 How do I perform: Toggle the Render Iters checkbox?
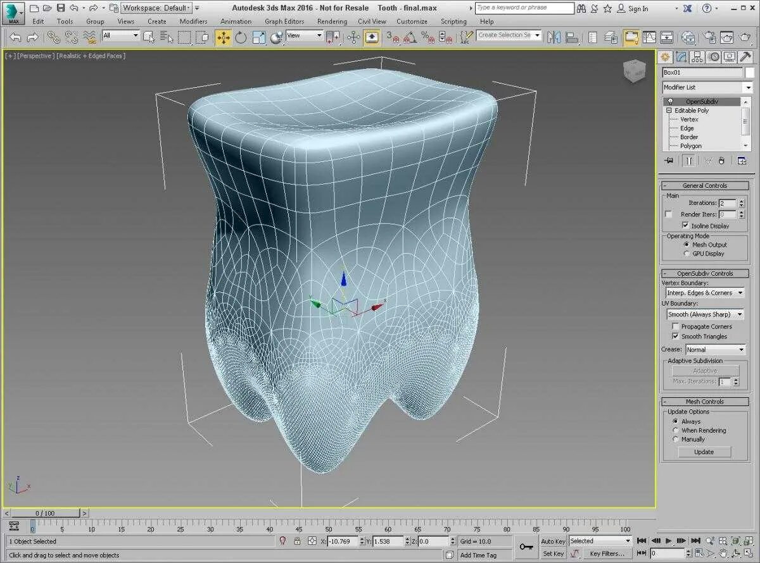click(668, 214)
